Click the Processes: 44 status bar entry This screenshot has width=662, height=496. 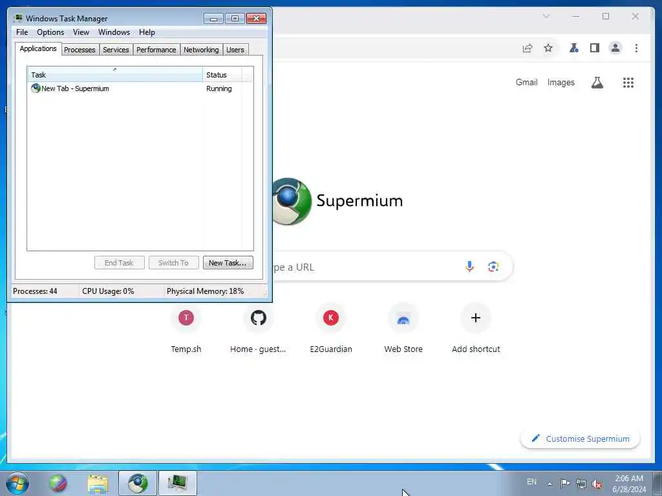pyautogui.click(x=35, y=291)
